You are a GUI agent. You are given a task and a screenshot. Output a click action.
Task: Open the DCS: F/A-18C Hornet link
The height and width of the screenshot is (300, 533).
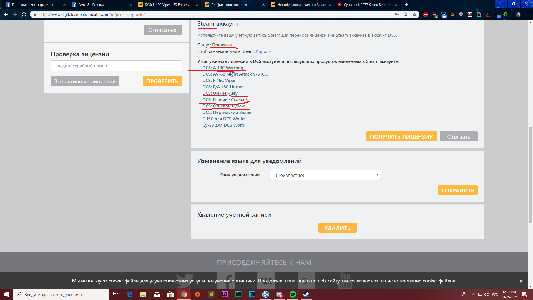[x=223, y=87]
